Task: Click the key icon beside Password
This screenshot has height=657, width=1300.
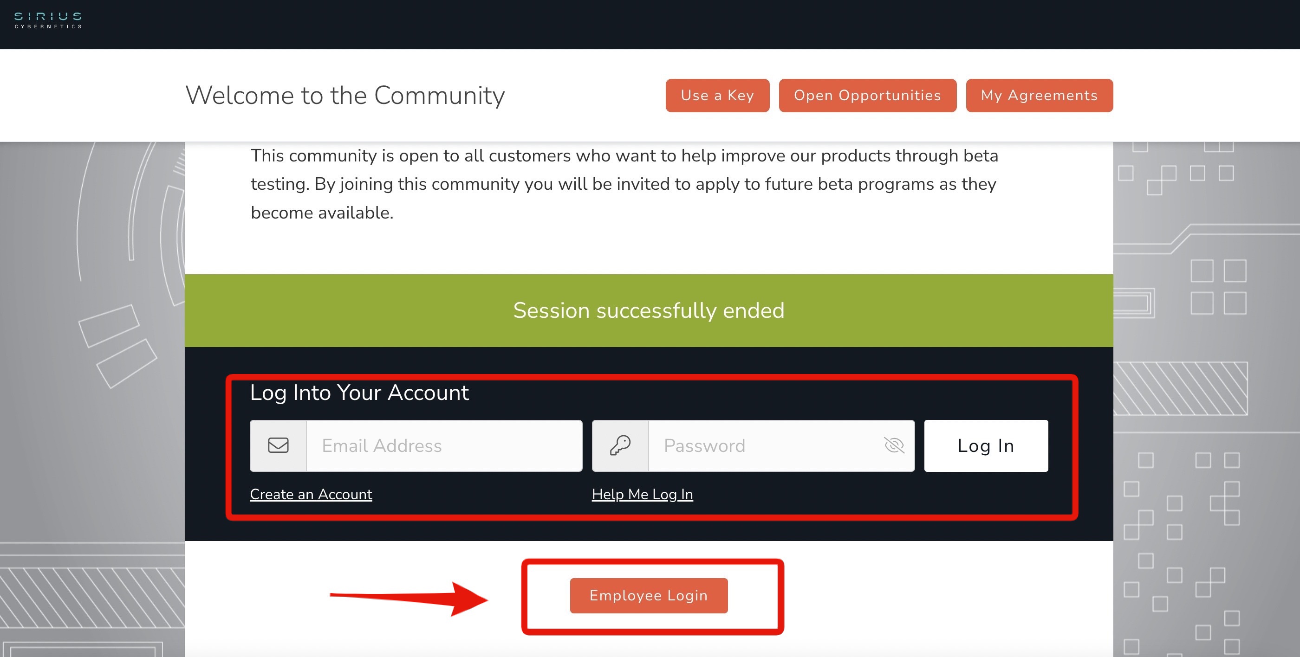Action: (x=620, y=446)
